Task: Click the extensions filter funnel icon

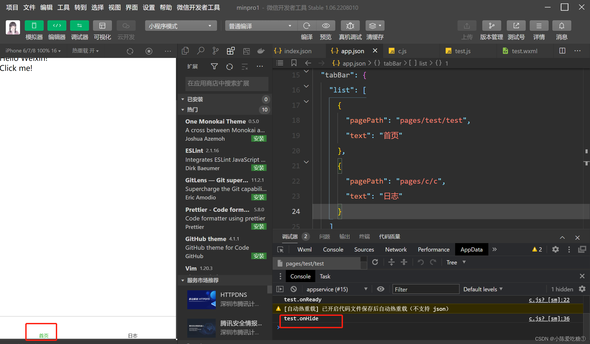Action: click(x=214, y=67)
